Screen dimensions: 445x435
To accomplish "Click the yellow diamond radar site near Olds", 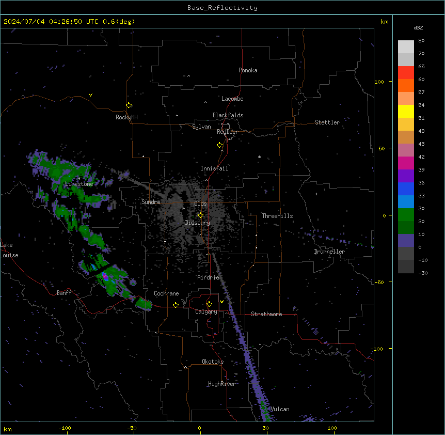I will pos(200,215).
